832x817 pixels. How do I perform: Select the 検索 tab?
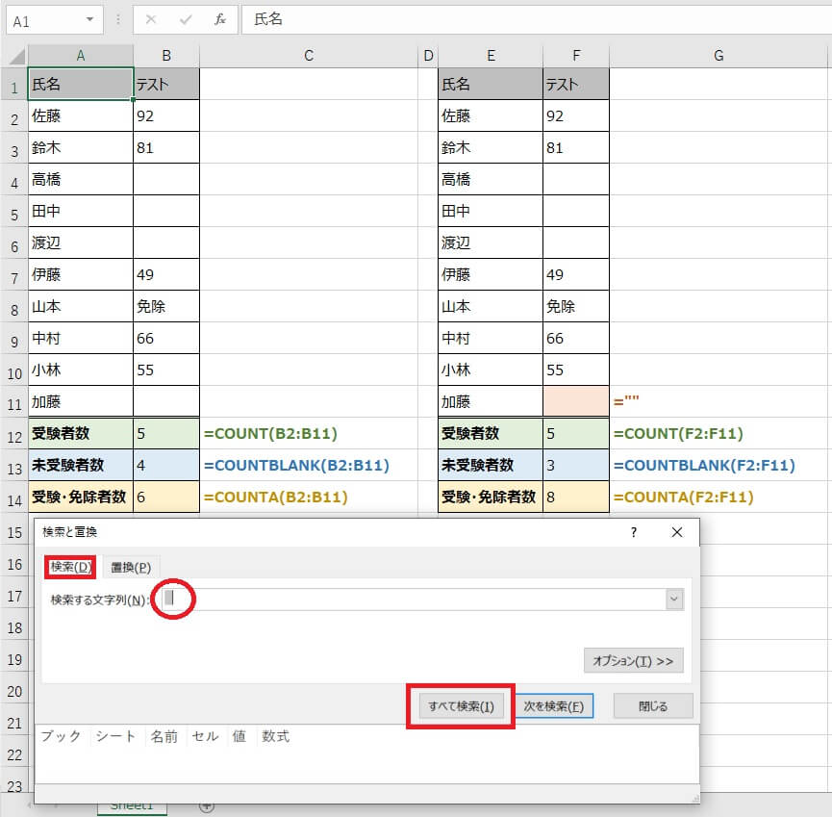click(x=70, y=568)
